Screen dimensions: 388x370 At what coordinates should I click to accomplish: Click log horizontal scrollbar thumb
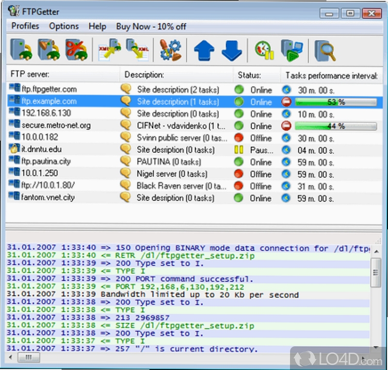click(29, 357)
